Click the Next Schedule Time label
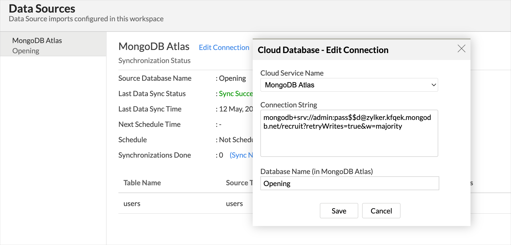511x245 pixels. pos(149,124)
